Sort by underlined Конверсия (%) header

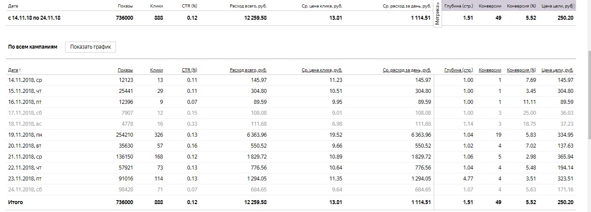point(522,70)
